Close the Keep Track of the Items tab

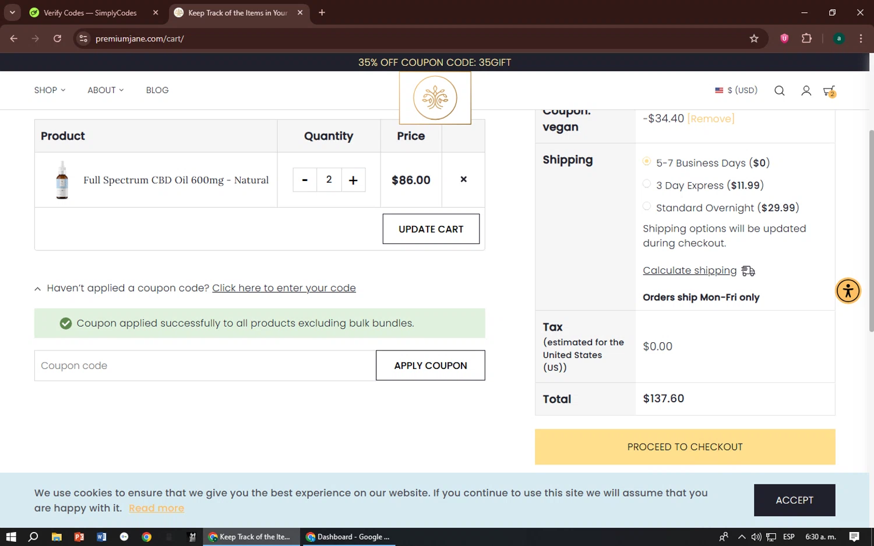coord(300,12)
